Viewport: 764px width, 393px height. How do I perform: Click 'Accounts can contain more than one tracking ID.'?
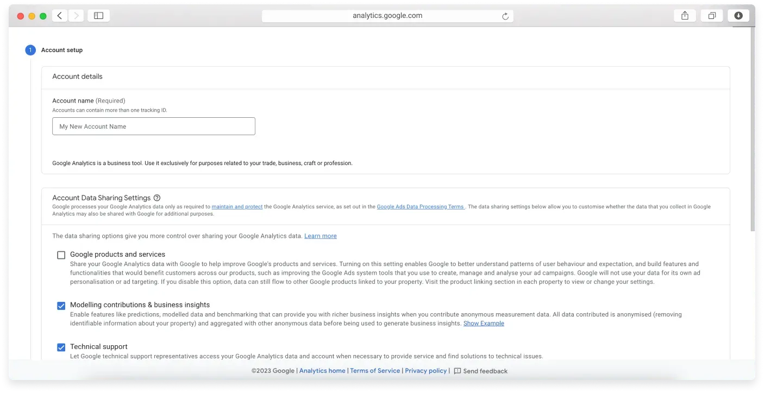click(x=110, y=110)
